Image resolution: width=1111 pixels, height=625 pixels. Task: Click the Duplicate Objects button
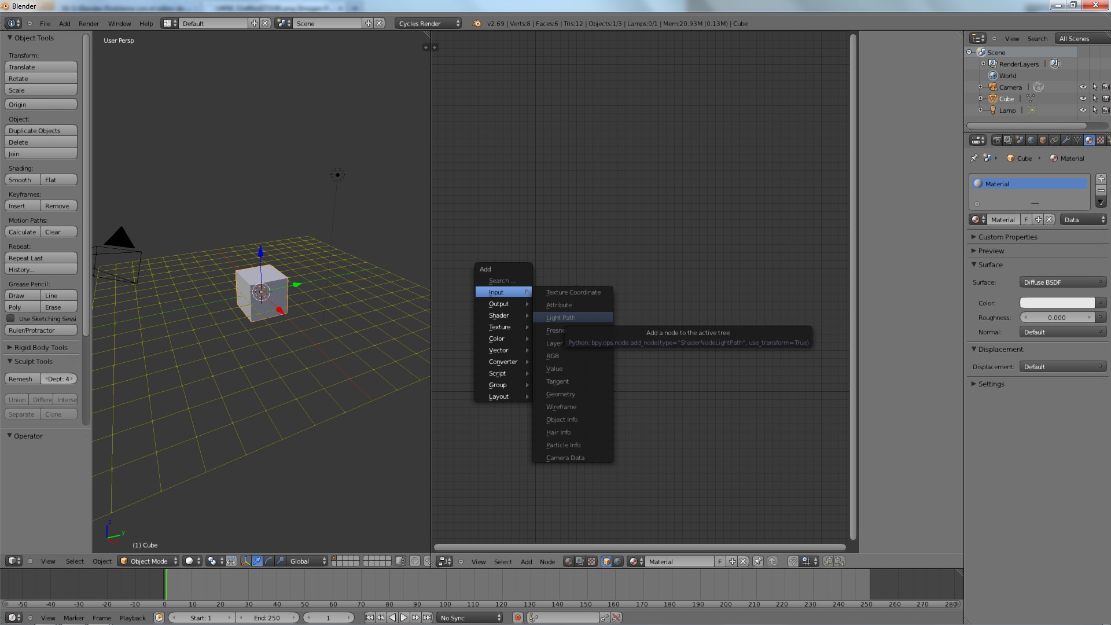pos(41,131)
